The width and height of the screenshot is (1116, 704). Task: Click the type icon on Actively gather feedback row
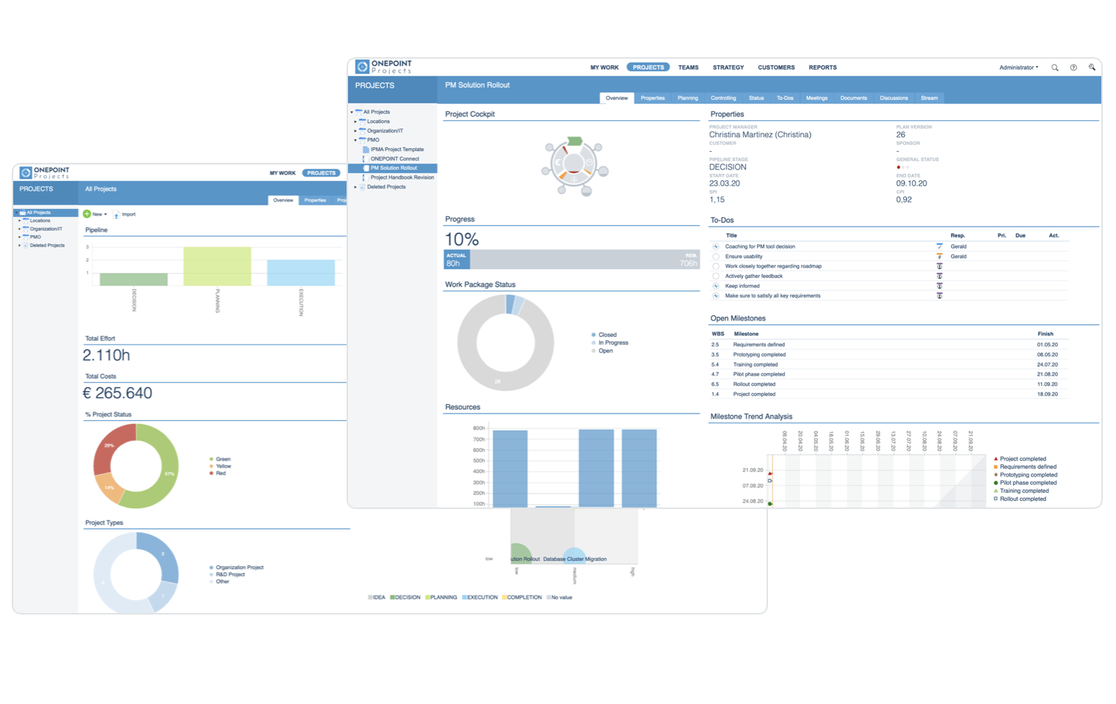pyautogui.click(x=939, y=276)
